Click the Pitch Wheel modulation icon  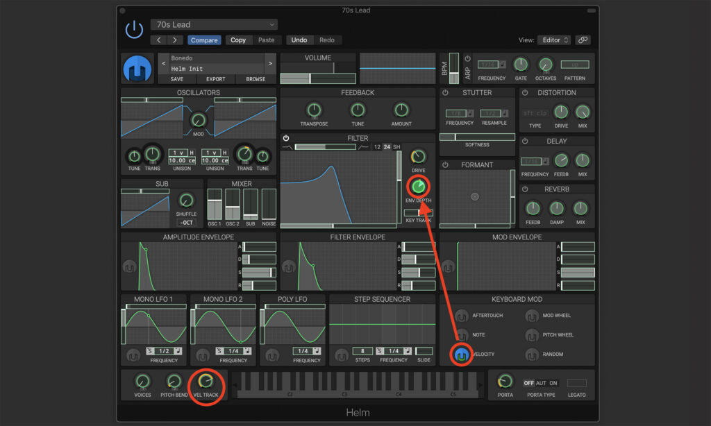point(532,335)
